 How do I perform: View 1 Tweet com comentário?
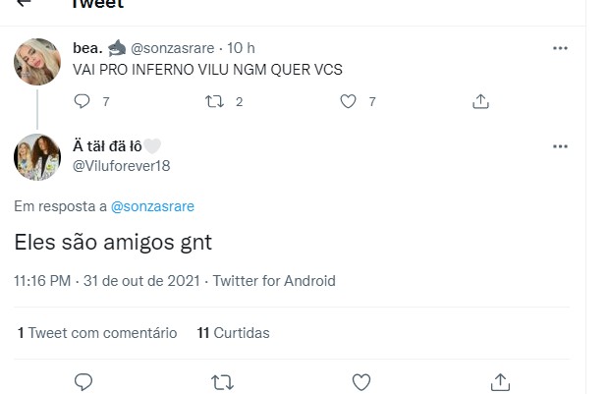click(97, 333)
